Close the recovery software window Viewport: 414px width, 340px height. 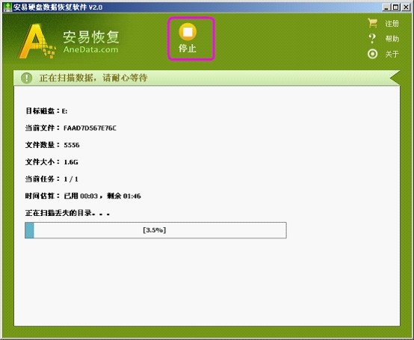click(406, 7)
